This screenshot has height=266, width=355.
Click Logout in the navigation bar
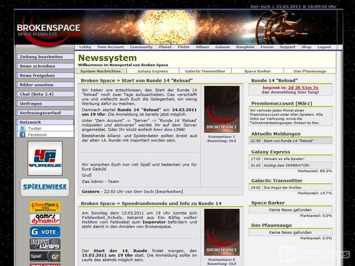coord(324,47)
